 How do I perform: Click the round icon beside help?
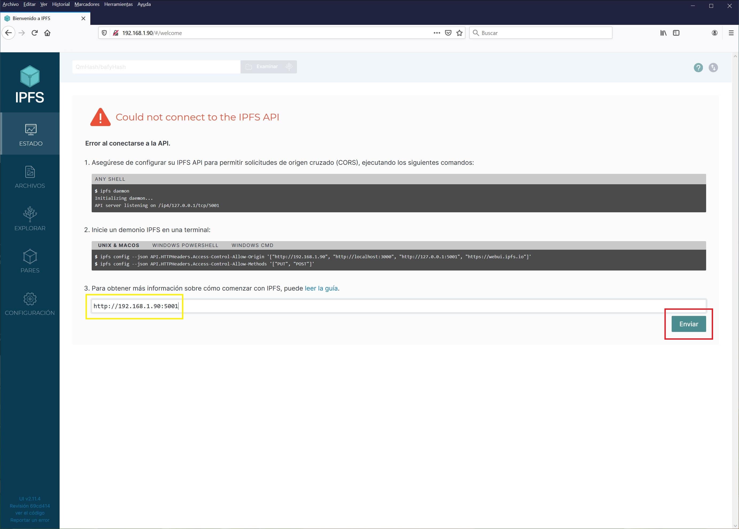(713, 67)
